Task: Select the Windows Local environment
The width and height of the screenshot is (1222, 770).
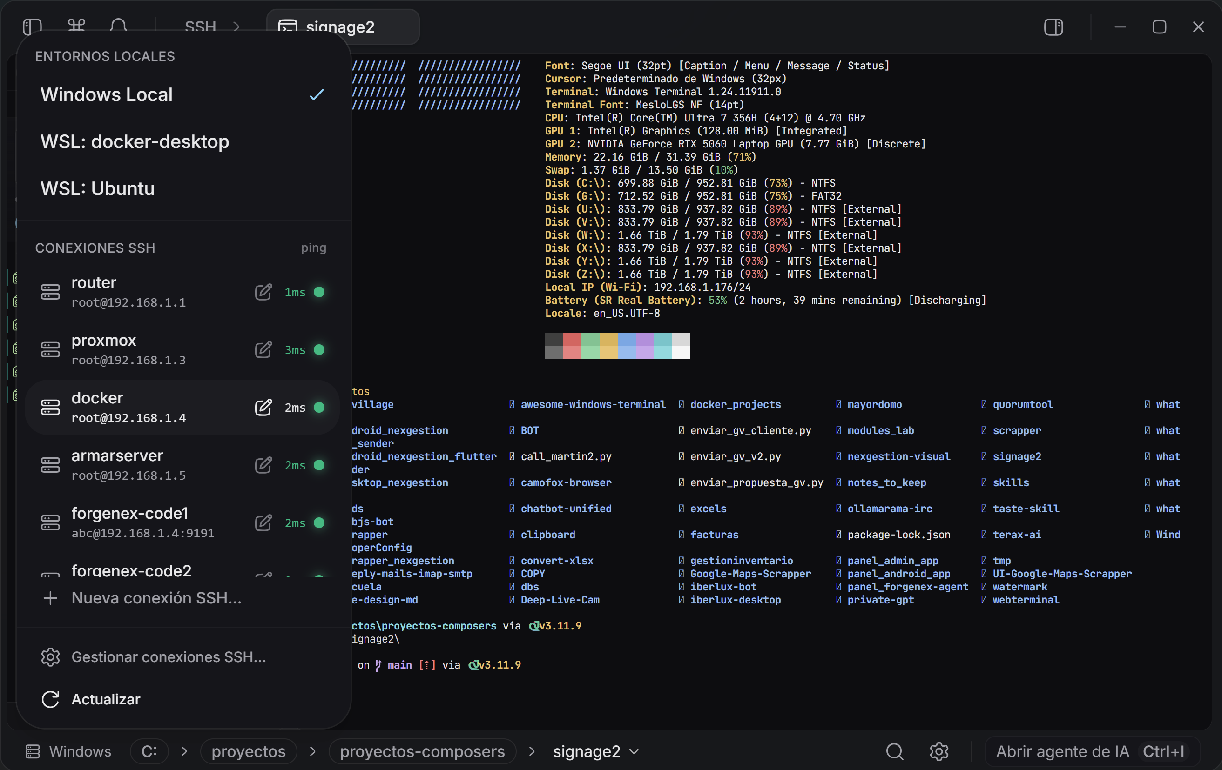Action: [x=182, y=95]
